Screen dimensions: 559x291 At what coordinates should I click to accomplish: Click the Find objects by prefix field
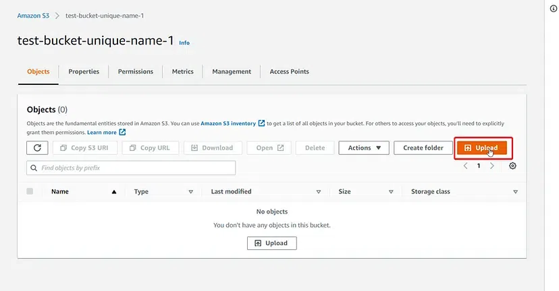[135, 168]
